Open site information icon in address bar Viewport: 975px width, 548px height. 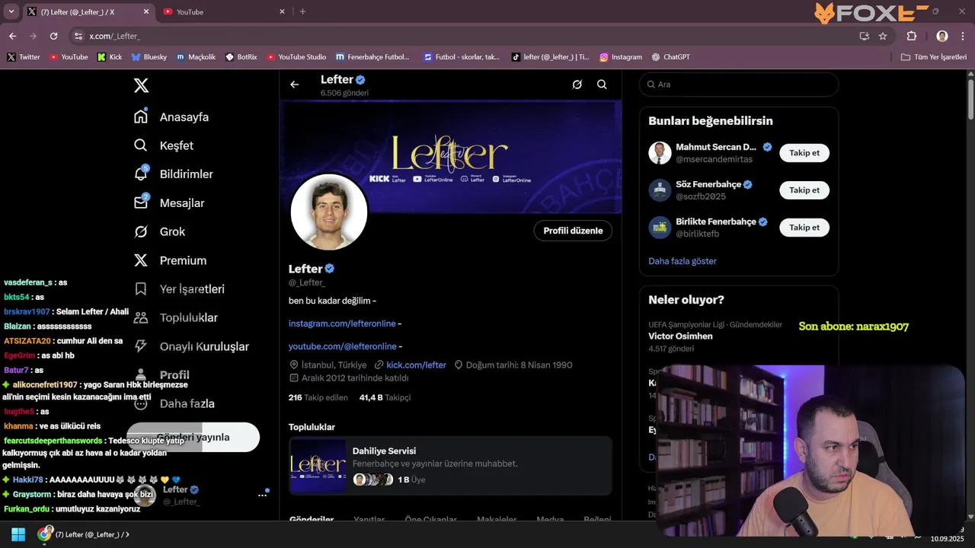(x=78, y=36)
